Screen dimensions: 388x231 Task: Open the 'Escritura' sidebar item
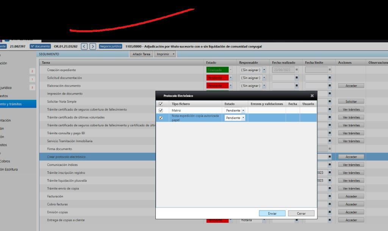click(x=11, y=169)
